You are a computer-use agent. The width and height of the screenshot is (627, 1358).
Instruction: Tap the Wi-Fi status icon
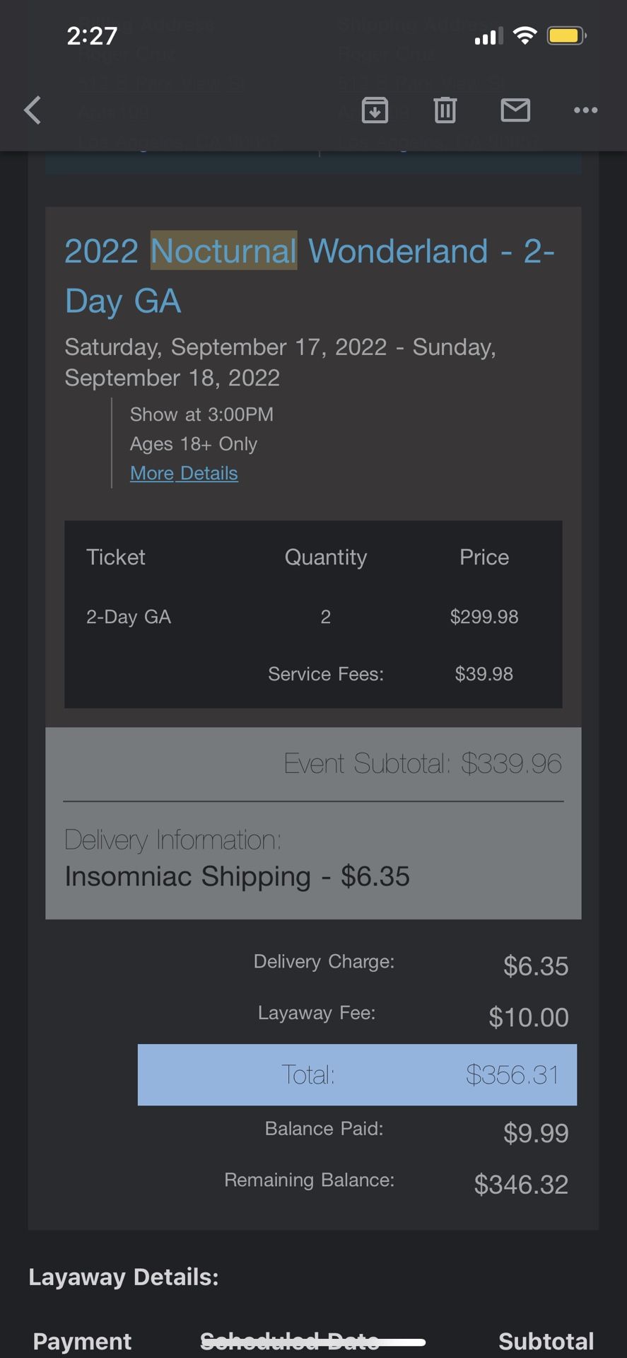pyautogui.click(x=525, y=35)
